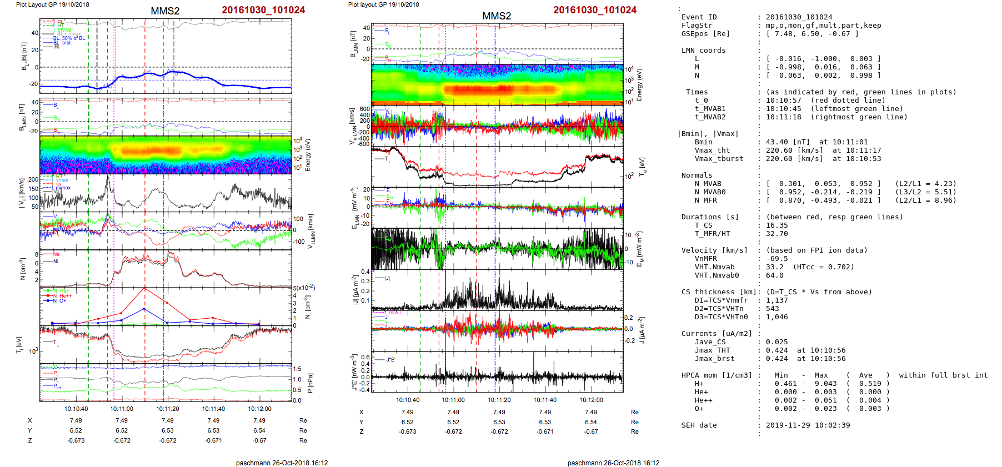The image size is (1002, 467).
Task: Select '10:10:57 (red dotted line)' entry
Action: click(x=825, y=101)
